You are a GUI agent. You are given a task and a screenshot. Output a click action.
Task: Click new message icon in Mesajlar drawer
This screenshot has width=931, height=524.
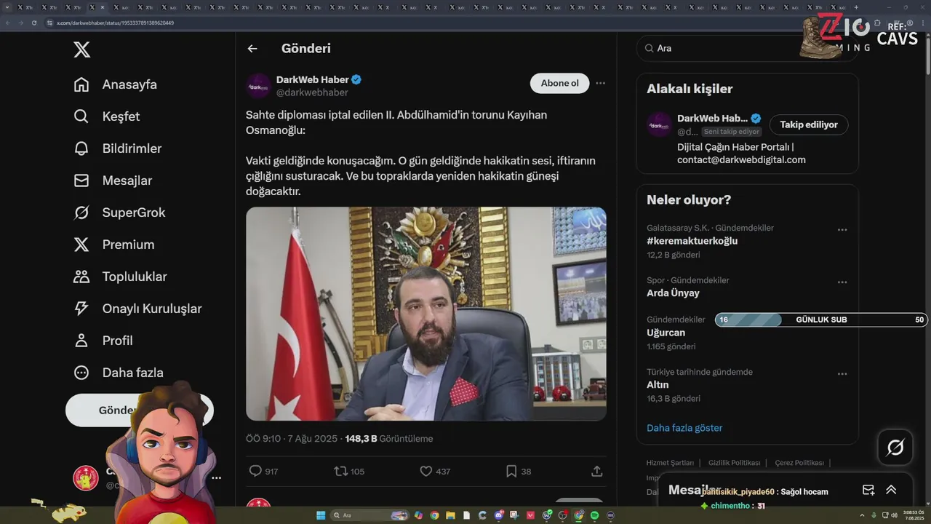coord(868,490)
